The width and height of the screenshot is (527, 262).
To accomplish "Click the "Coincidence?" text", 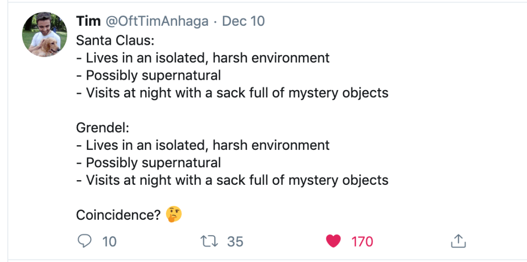I will (x=118, y=215).
